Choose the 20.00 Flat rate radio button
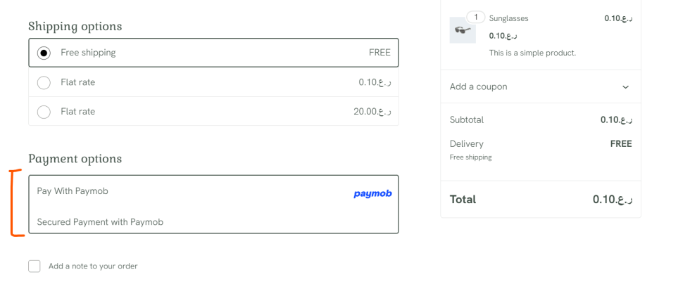 tap(44, 112)
